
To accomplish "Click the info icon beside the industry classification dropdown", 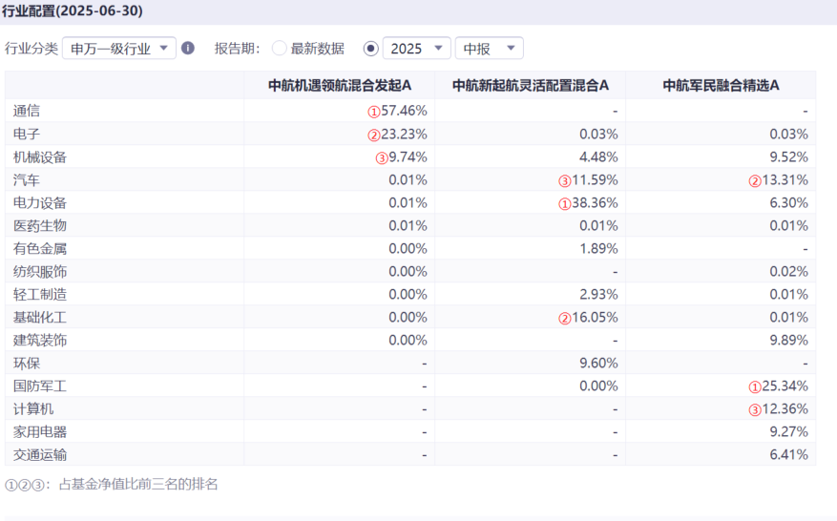I will 188,48.
